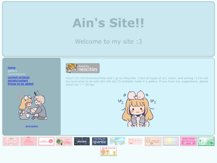Click the I love rainbows stamp

(117, 141)
